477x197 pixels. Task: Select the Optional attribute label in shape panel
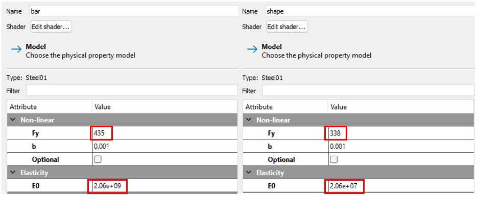point(281,159)
